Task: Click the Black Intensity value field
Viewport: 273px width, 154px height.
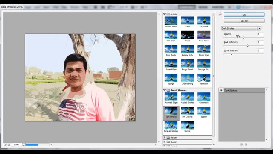Action: pos(260,42)
